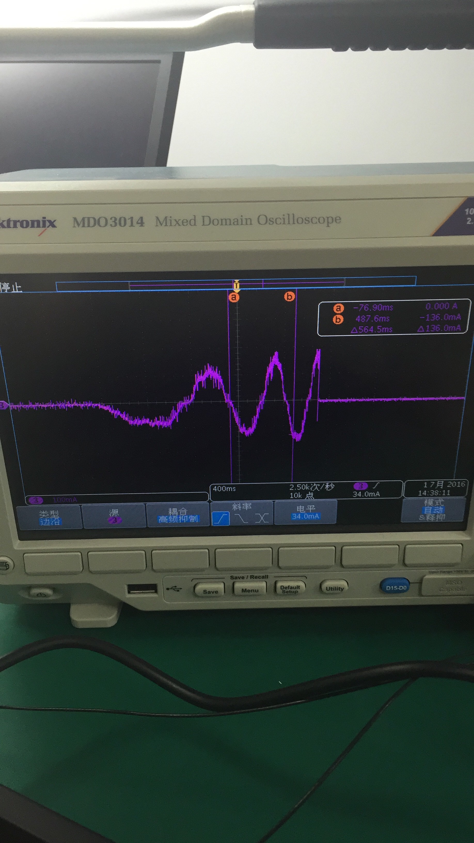Click the orange cursor b marker

(x=289, y=296)
